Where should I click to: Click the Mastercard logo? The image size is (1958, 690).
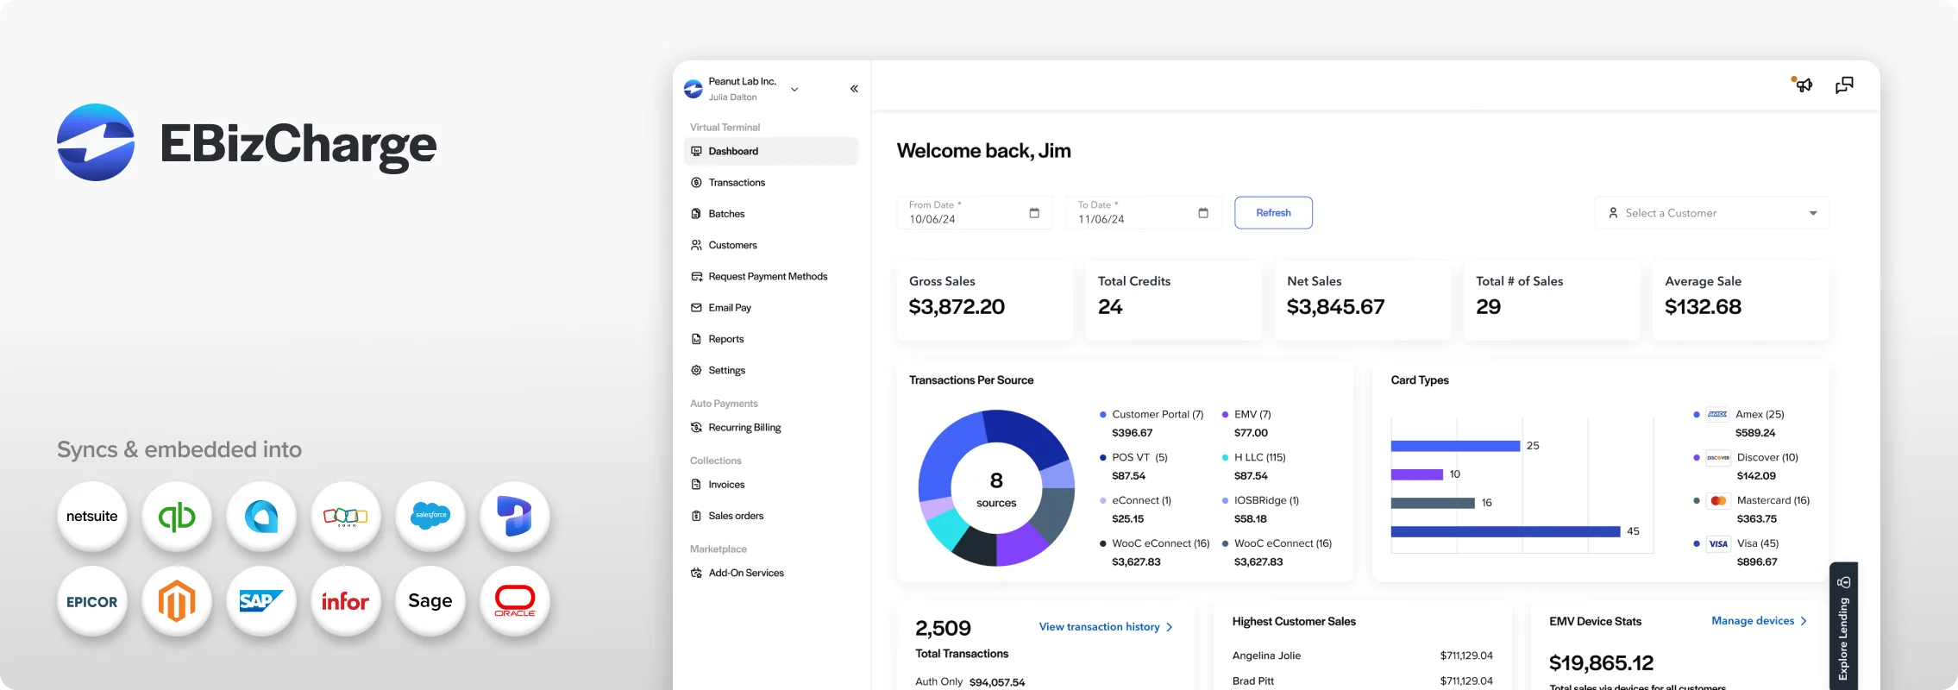(1717, 501)
